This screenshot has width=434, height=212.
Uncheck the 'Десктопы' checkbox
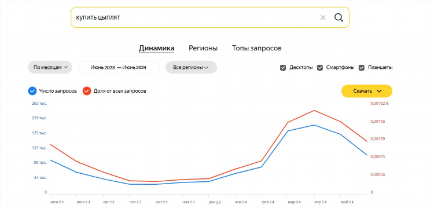283,68
